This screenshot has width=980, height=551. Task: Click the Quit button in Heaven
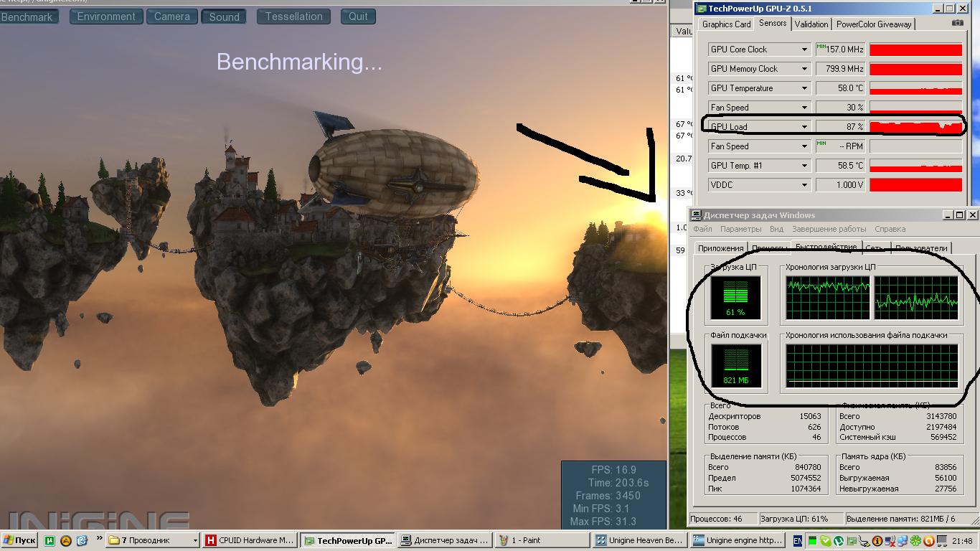pos(358,17)
